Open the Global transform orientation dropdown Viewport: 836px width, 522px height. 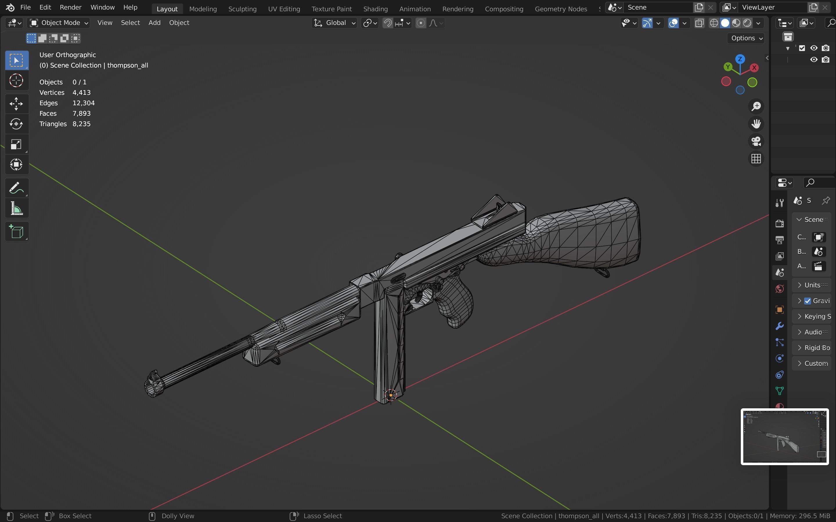pos(334,23)
